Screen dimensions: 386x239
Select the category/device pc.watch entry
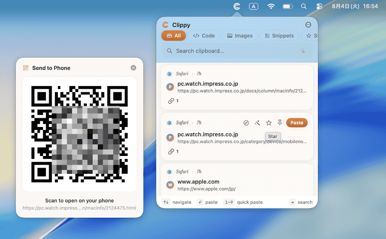point(237,137)
